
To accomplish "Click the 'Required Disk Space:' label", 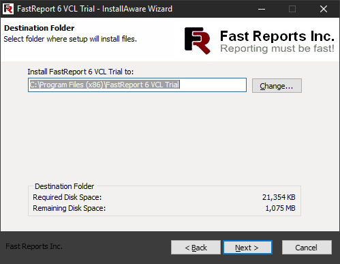I will [67, 197].
